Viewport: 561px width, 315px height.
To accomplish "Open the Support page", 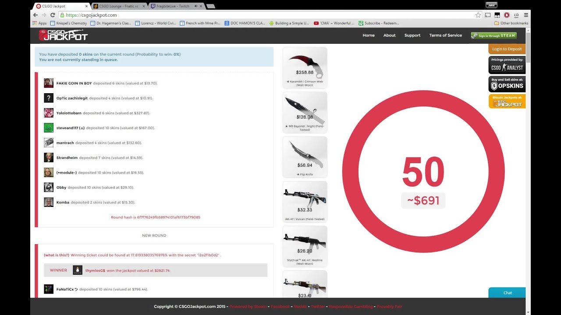I will 412,35.
